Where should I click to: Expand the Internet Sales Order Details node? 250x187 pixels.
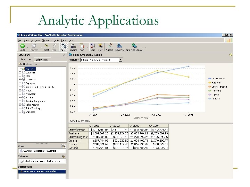click(20, 87)
